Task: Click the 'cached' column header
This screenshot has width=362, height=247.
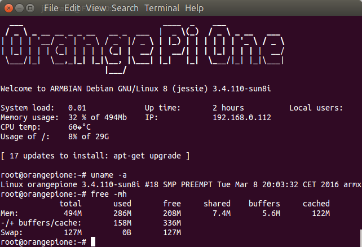Action: (x=316, y=204)
